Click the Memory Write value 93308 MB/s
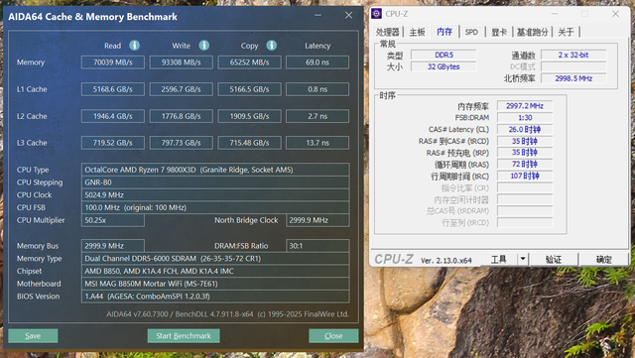Viewport: 635px width, 358px height. click(x=181, y=62)
